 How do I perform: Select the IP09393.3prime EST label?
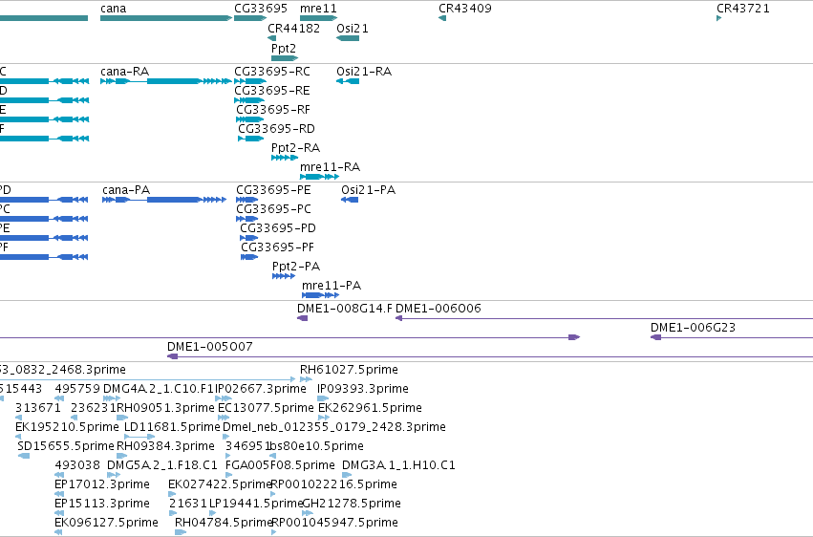pos(363,389)
